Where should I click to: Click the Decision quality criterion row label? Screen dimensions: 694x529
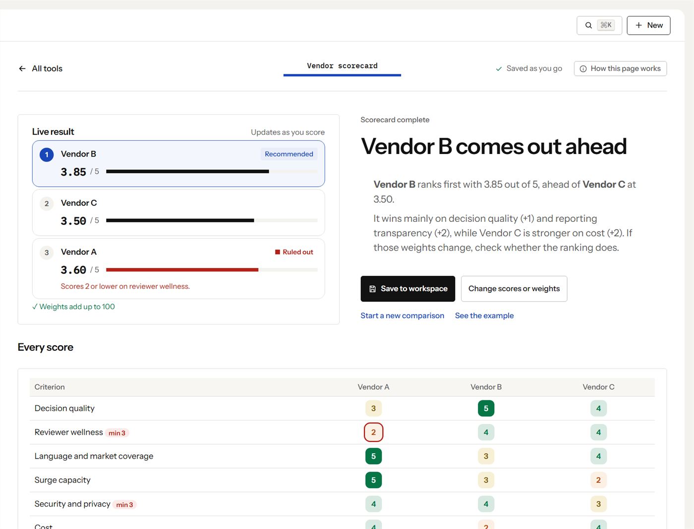click(64, 408)
